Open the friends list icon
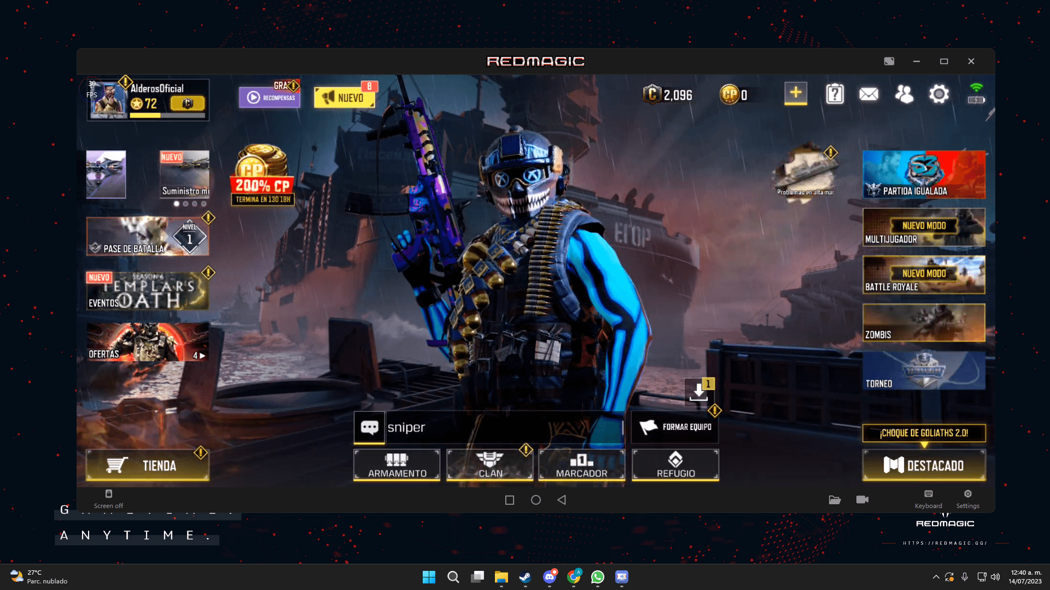 point(903,94)
